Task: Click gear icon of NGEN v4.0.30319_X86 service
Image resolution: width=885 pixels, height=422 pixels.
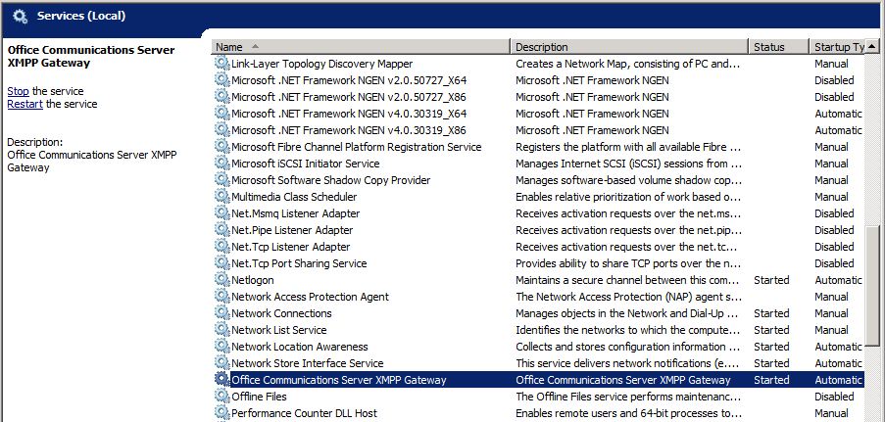Action: (222, 130)
